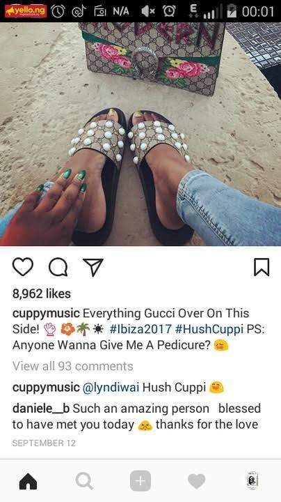
Task: View the 8,962 likes list
Action: (42, 294)
